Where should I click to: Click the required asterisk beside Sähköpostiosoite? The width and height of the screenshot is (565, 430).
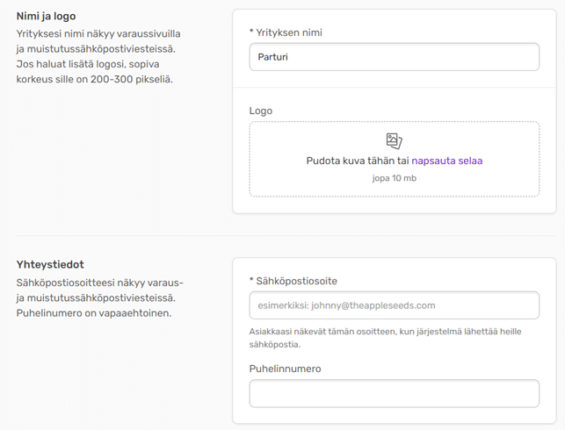coord(252,281)
